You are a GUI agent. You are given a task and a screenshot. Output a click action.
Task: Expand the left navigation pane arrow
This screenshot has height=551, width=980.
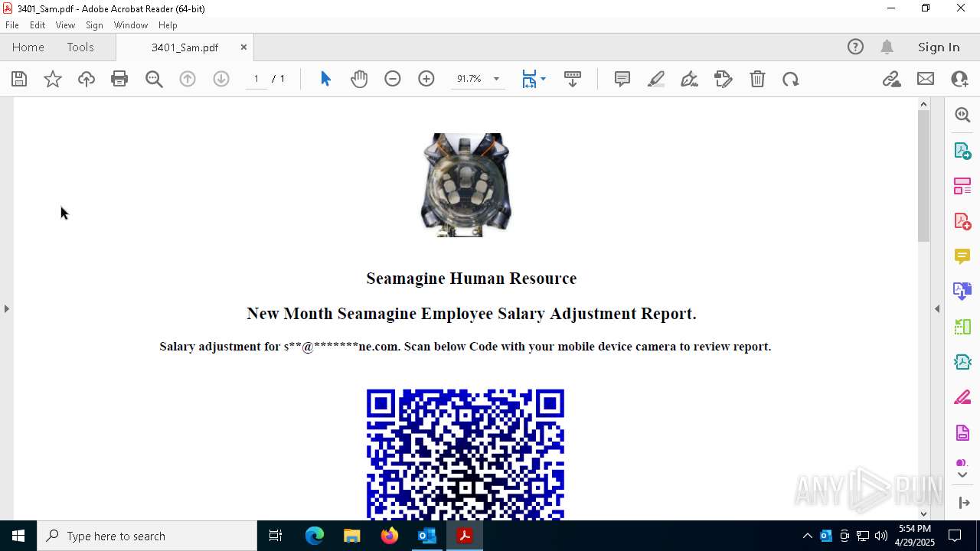tap(6, 308)
